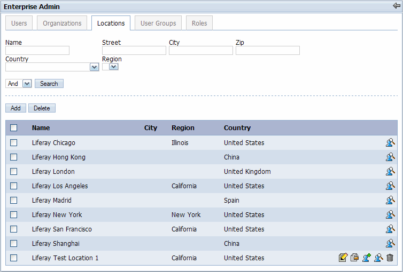Focus the Street input field
Screen dimensions: 403x272
click(x=134, y=50)
